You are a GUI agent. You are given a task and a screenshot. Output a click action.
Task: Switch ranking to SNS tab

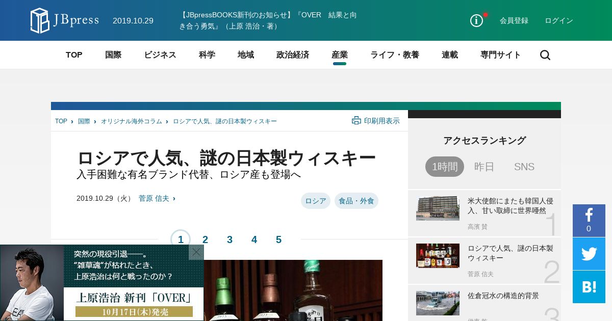[524, 167]
